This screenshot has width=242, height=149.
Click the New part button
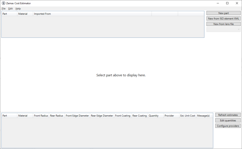point(224,13)
